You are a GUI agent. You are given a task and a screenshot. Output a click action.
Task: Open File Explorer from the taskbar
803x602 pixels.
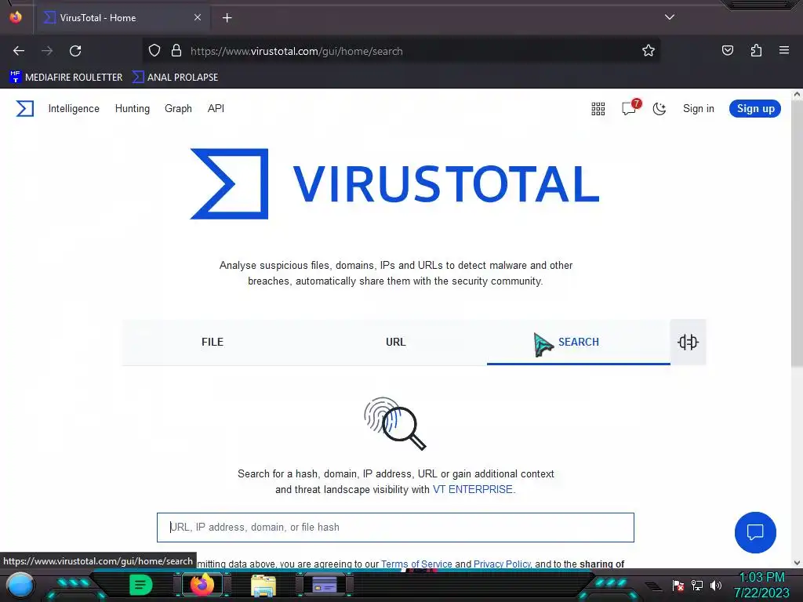pos(263,585)
